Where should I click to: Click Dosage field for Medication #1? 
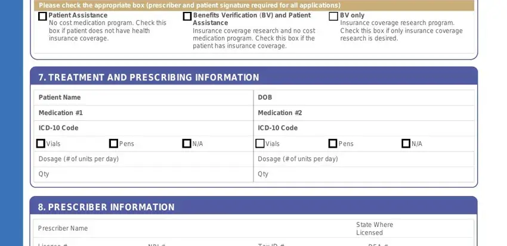[144, 159]
